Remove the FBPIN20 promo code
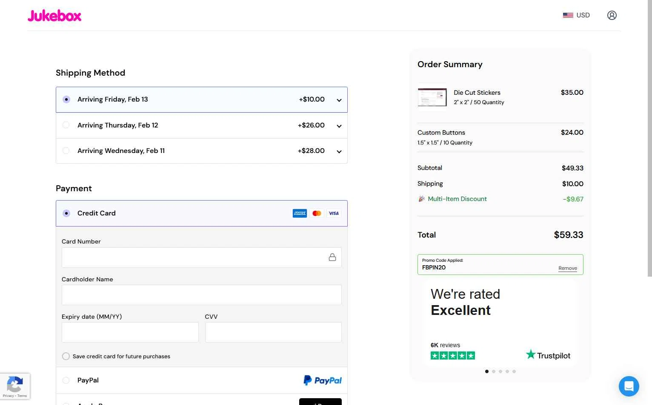This screenshot has height=405, width=652. (x=568, y=268)
